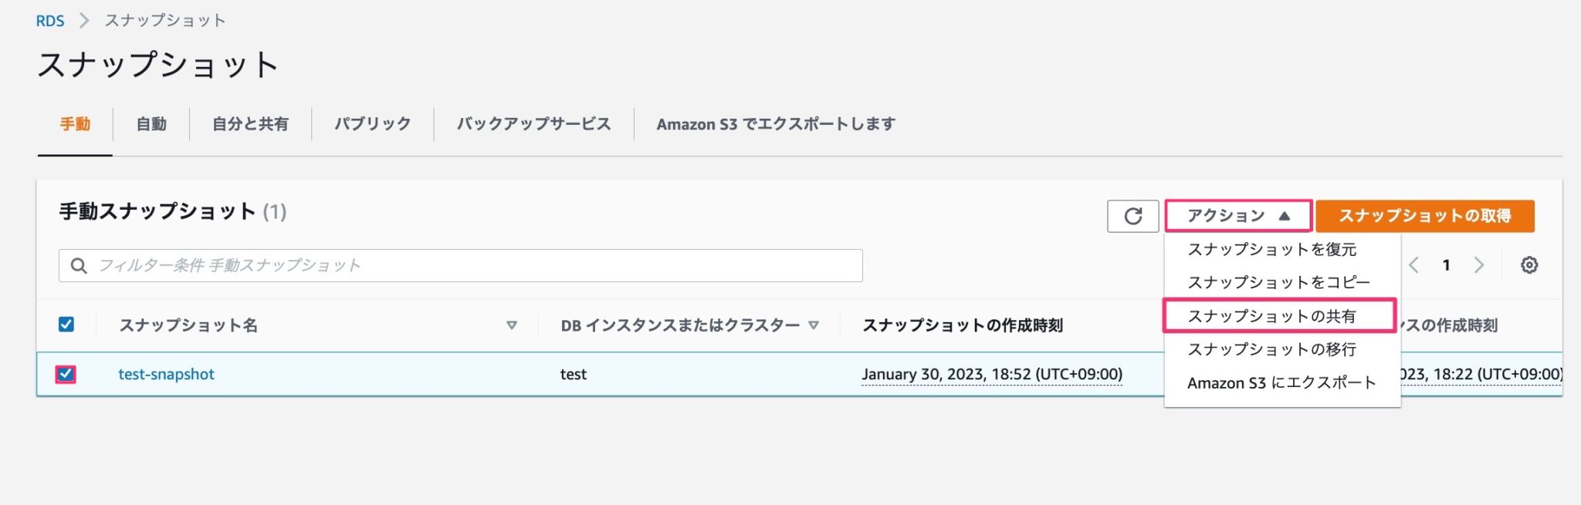Click the スナップショットの取得 button
The height and width of the screenshot is (505, 1581).
pyautogui.click(x=1424, y=216)
